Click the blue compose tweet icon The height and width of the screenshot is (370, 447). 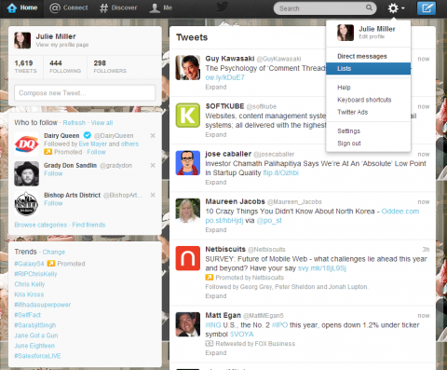pos(427,8)
